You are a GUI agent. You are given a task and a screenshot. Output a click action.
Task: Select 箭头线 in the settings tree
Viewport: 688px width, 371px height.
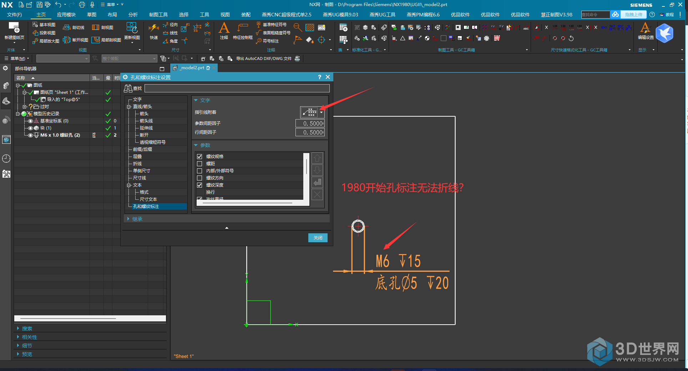point(146,121)
